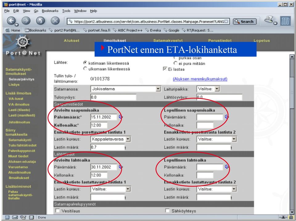Open the Aluksen merenkulkumaksut link
This screenshot has width=296, height=221.
click(200, 79)
